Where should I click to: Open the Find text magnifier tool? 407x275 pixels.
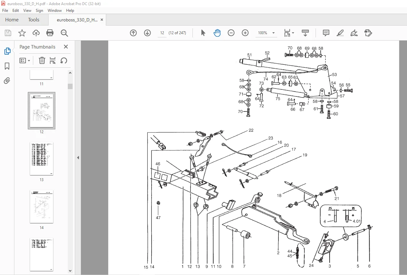pyautogui.click(x=64, y=33)
